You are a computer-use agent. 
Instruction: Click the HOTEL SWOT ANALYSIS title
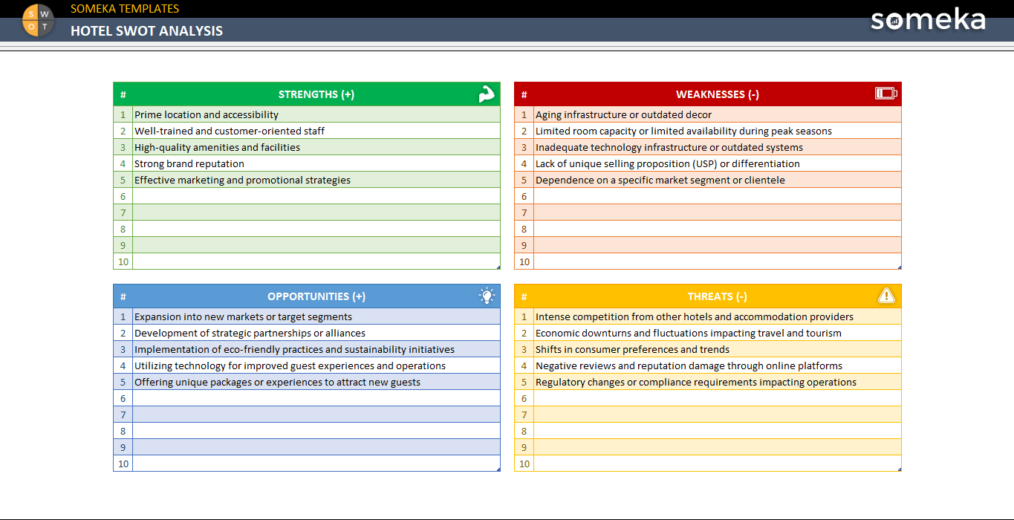click(x=146, y=31)
